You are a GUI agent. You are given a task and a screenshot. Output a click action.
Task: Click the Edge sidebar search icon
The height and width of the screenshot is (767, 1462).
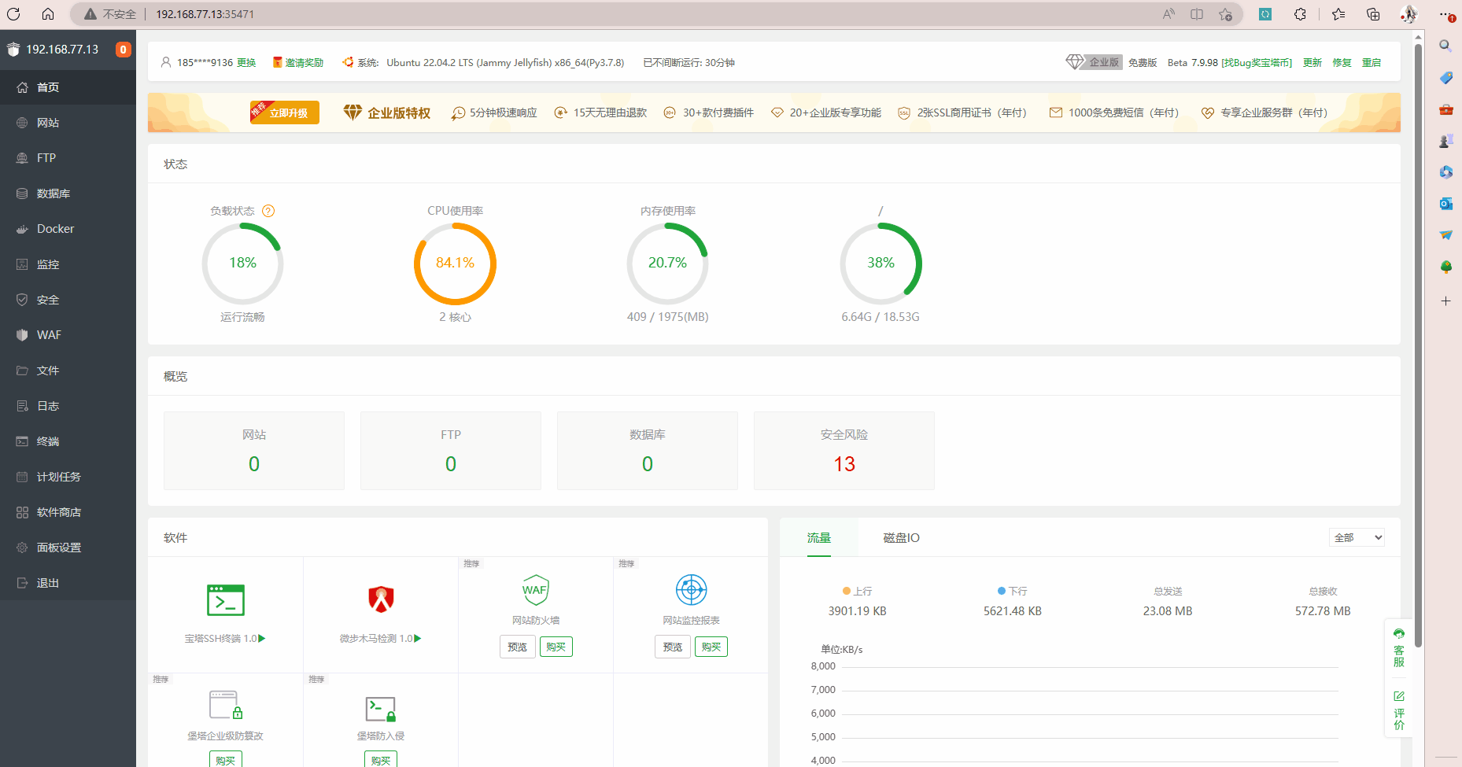[1445, 46]
